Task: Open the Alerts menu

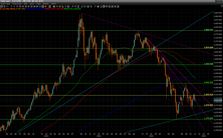Action: (54, 4)
